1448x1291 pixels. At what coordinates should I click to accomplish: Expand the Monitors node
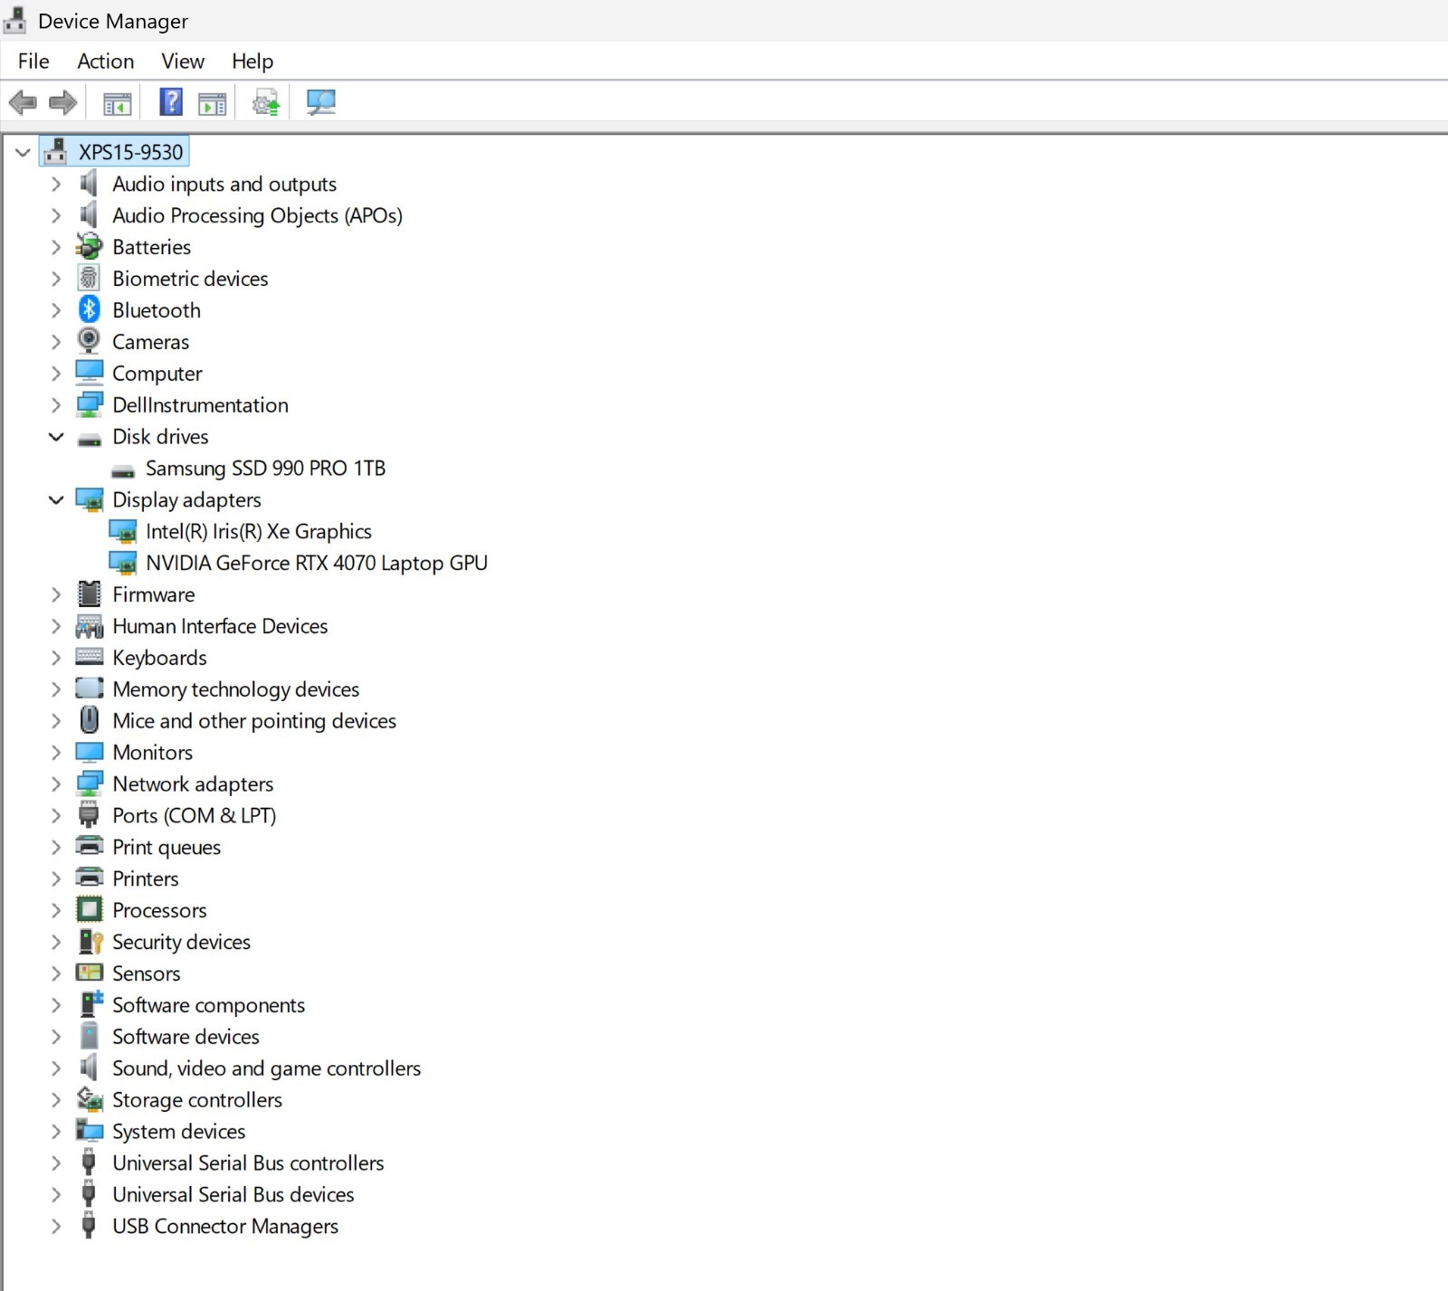tap(56, 752)
